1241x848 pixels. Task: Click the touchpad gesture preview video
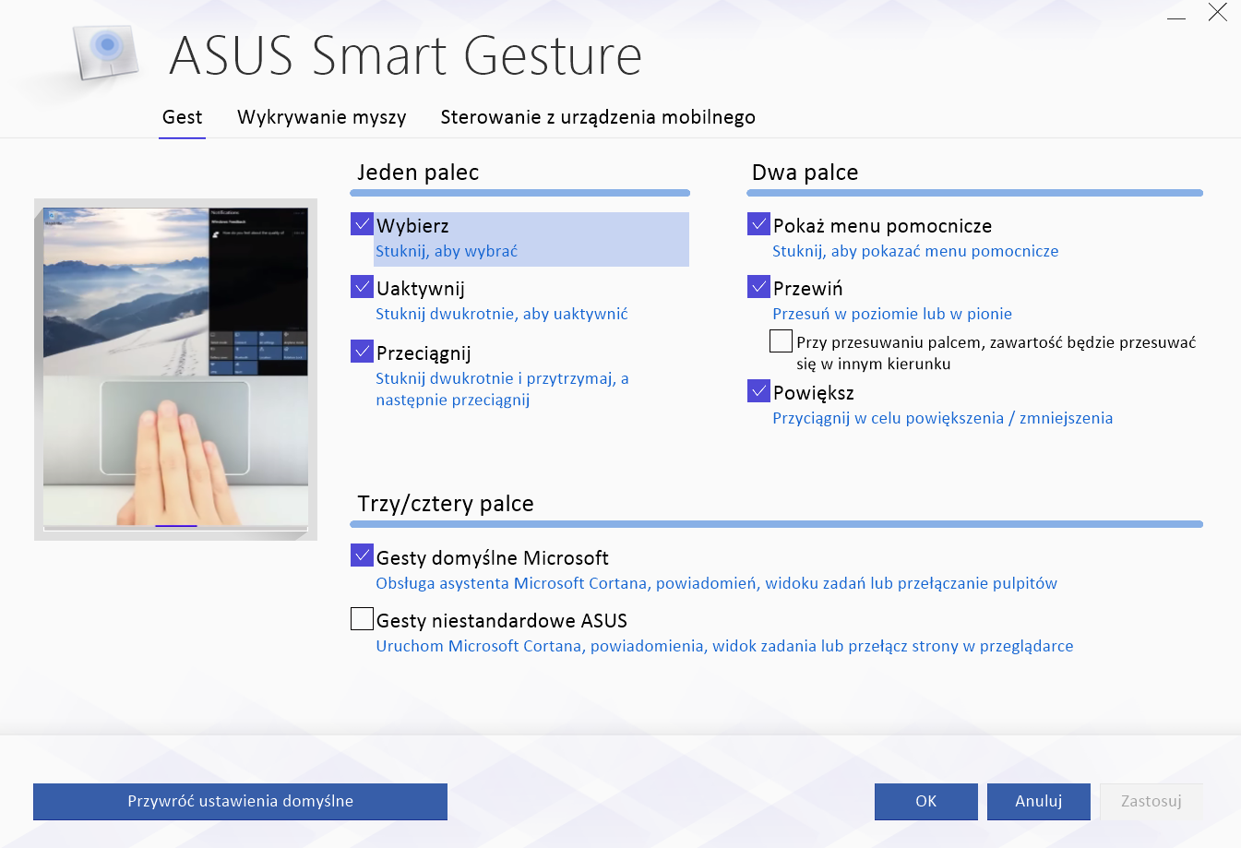click(175, 369)
